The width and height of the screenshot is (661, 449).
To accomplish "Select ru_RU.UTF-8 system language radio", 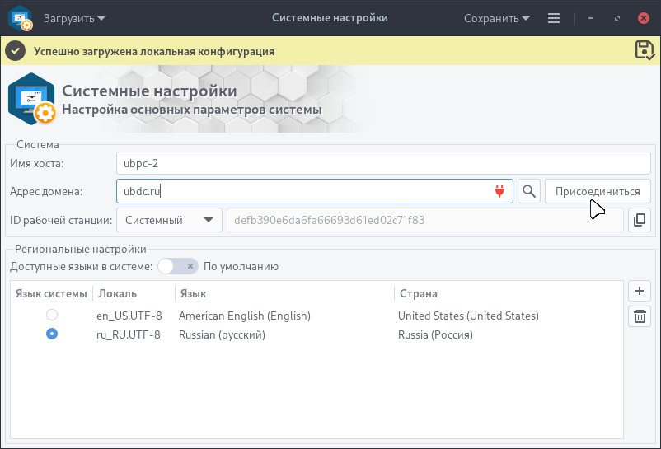I will click(x=52, y=334).
